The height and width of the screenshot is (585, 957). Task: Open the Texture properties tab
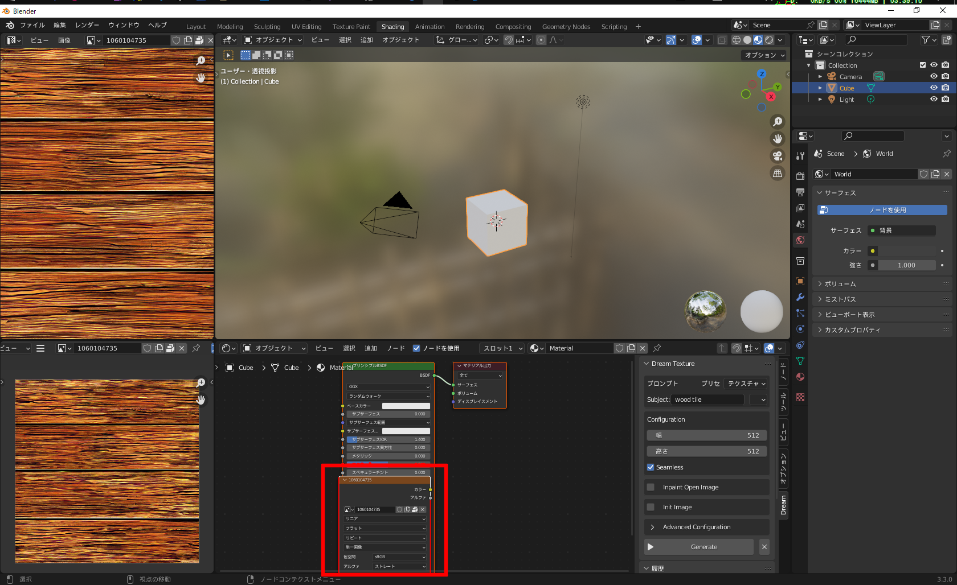pos(800,397)
